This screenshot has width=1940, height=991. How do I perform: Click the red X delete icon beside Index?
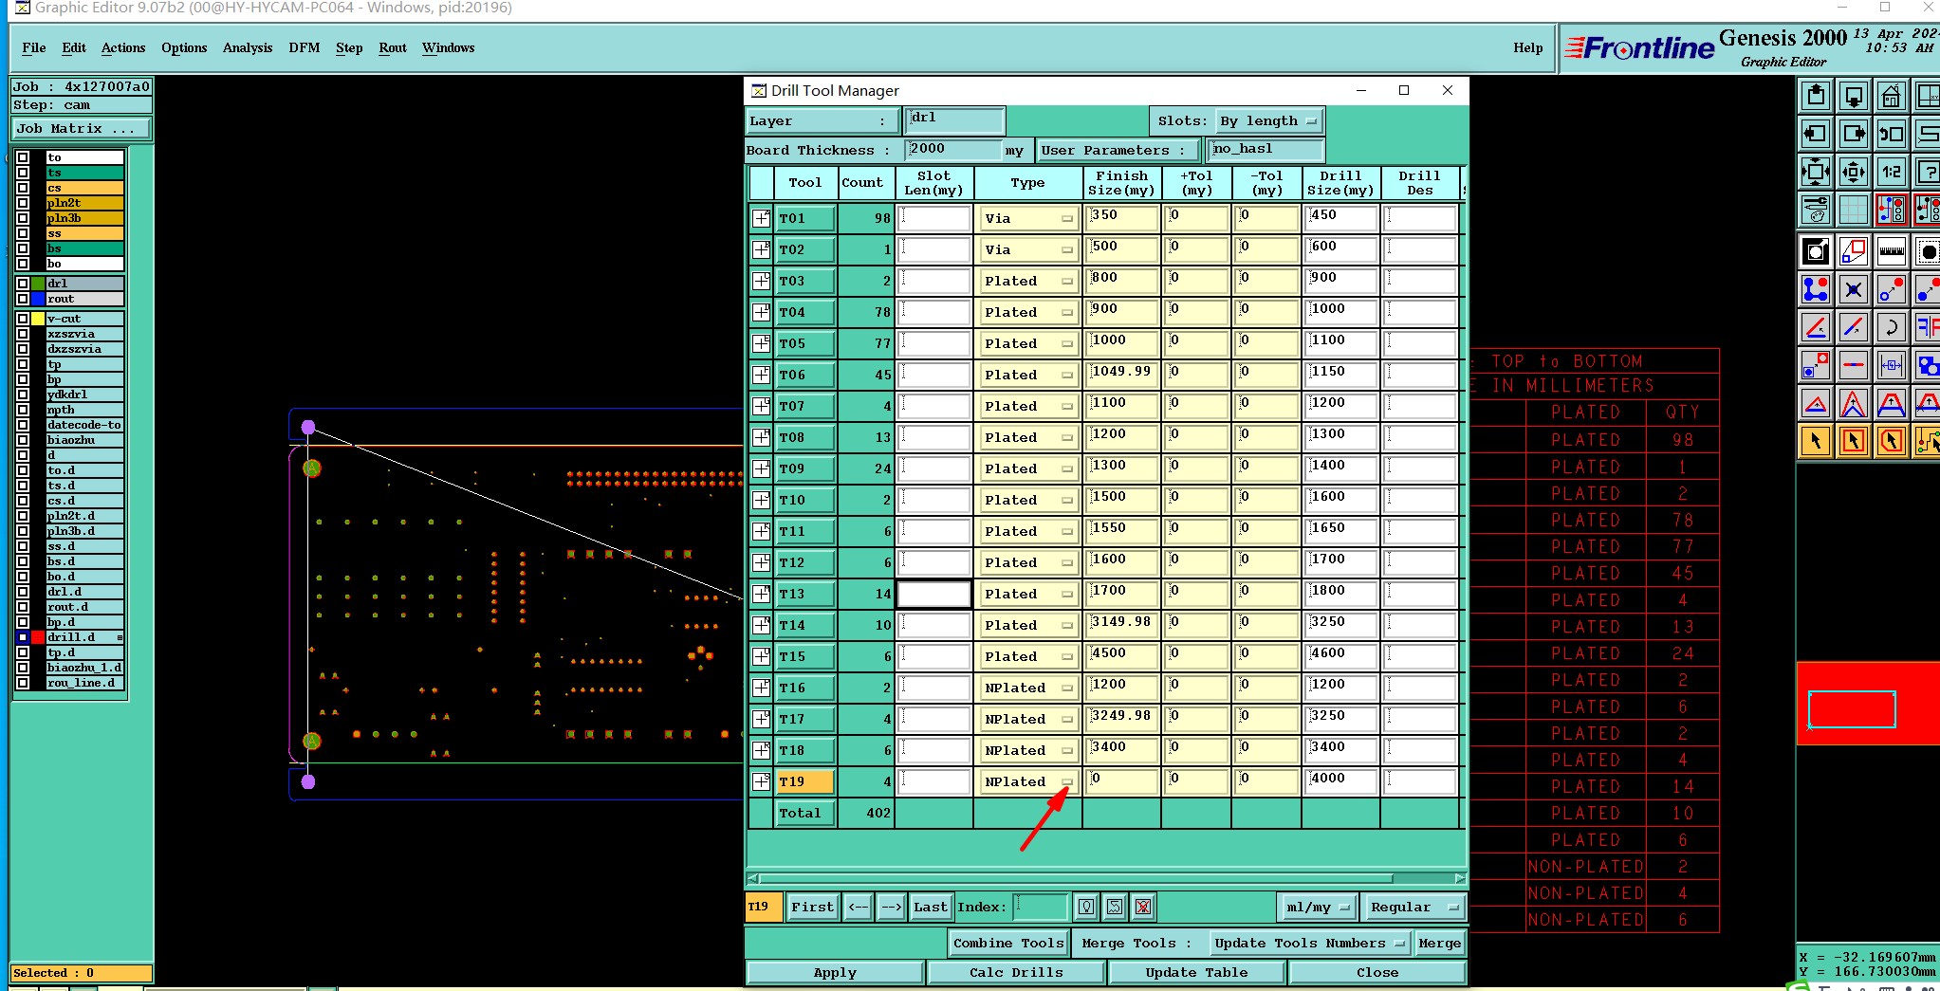point(1143,908)
